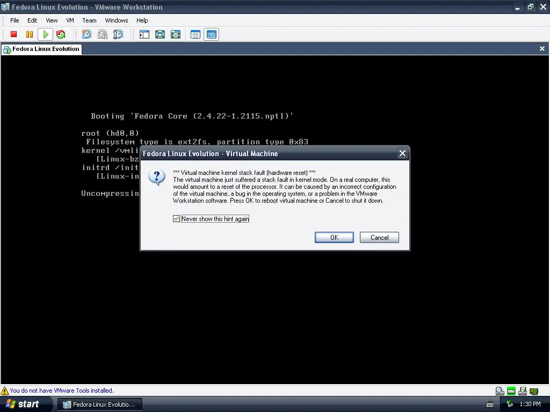Viewport: 550px width, 412px height.
Task: Enter full screen mode icon
Action: click(x=176, y=34)
